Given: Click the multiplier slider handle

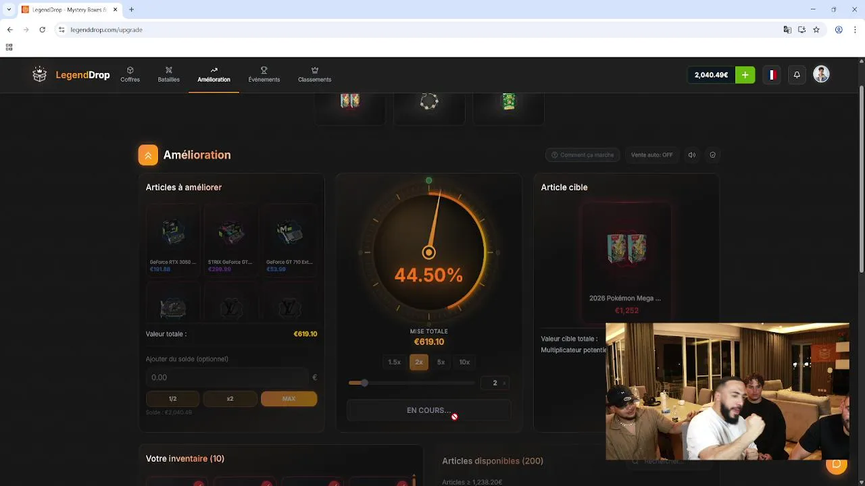Looking at the screenshot, I should (364, 383).
